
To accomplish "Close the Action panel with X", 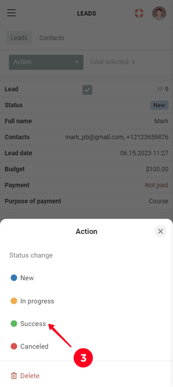I will 161,231.
